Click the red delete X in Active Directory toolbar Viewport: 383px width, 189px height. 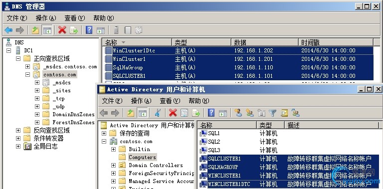tap(173, 113)
